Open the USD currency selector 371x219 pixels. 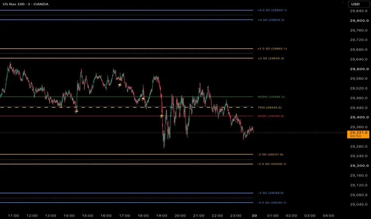(358, 4)
